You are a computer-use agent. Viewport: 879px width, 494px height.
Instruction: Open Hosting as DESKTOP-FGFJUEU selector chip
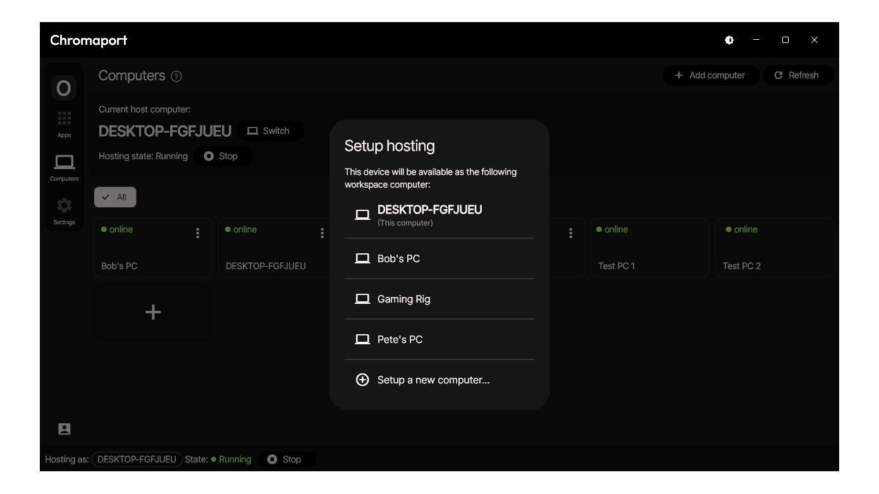[137, 459]
